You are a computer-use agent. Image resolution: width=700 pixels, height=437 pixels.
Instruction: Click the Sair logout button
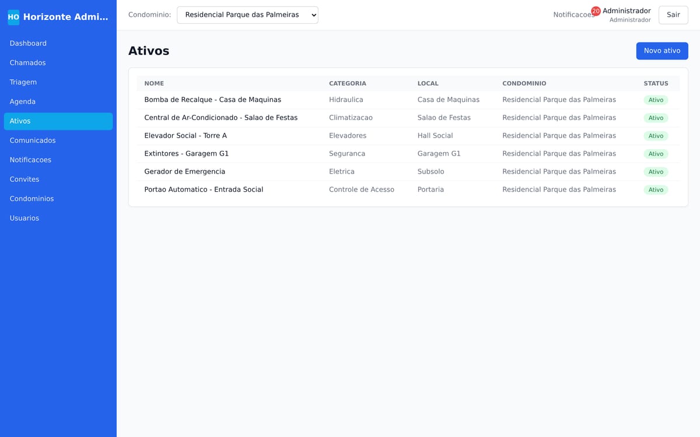click(x=673, y=15)
